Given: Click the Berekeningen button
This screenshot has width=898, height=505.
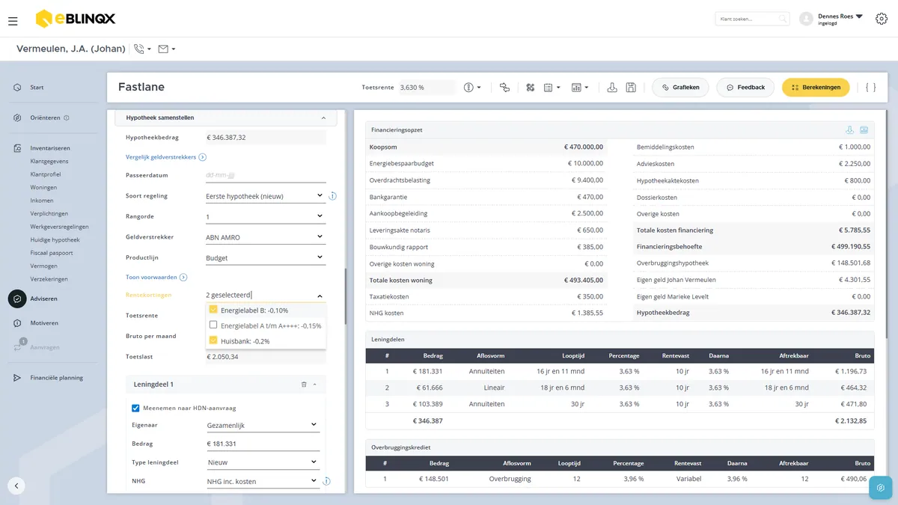Looking at the screenshot, I should pyautogui.click(x=816, y=88).
